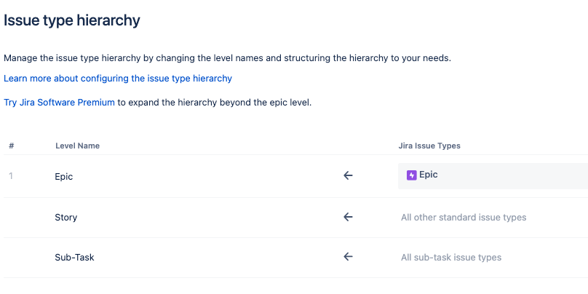Click the # column header
The image size is (588, 294).
pos(12,146)
